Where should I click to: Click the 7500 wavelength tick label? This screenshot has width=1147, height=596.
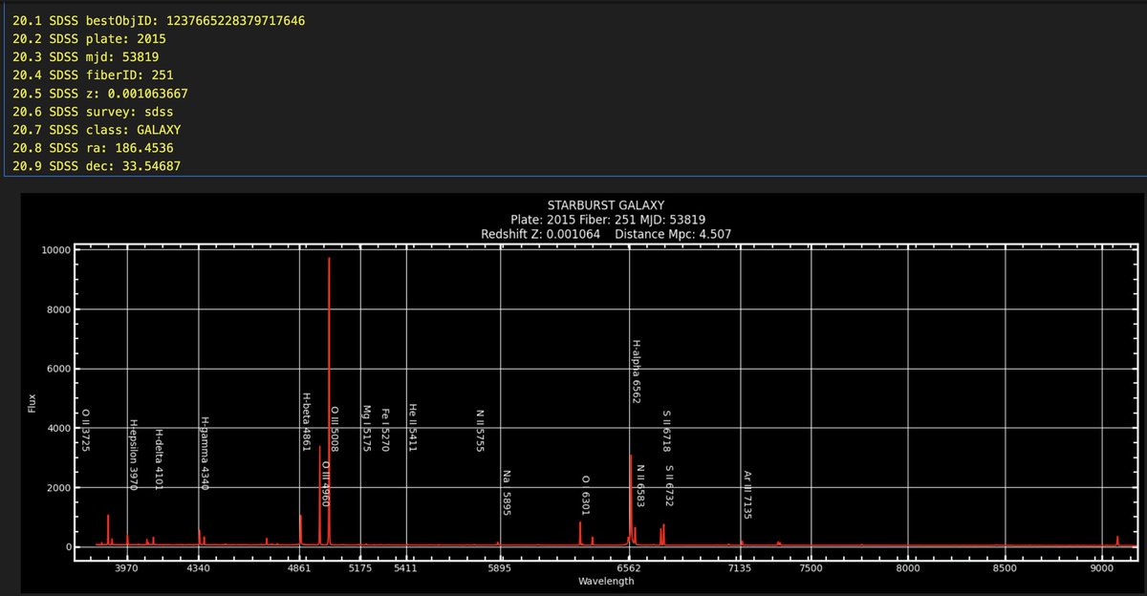[812, 568]
